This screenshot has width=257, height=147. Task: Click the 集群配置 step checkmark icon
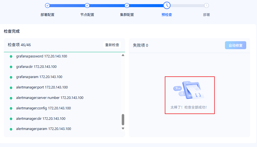pos(127,5)
